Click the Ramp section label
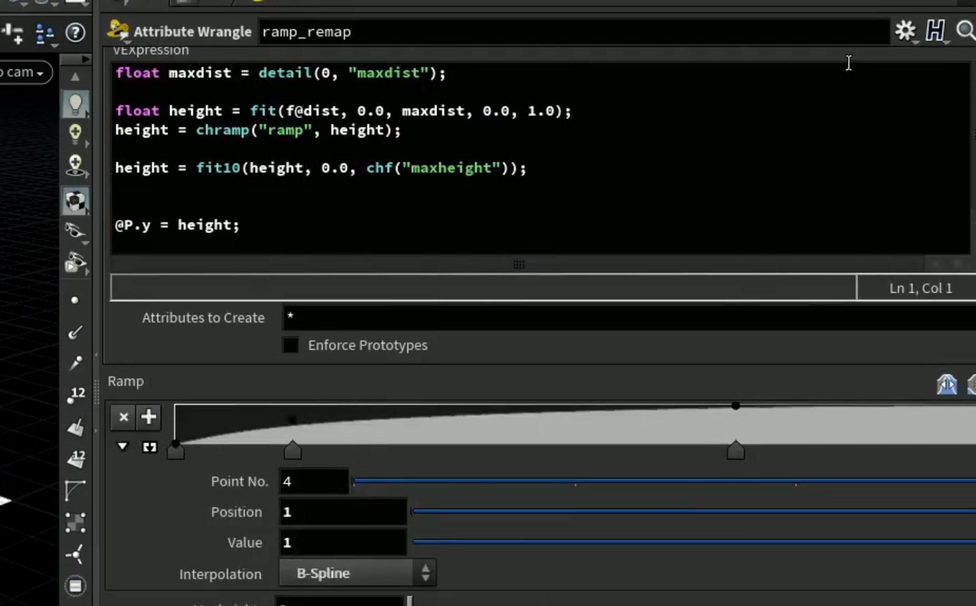The image size is (976, 606). point(126,381)
